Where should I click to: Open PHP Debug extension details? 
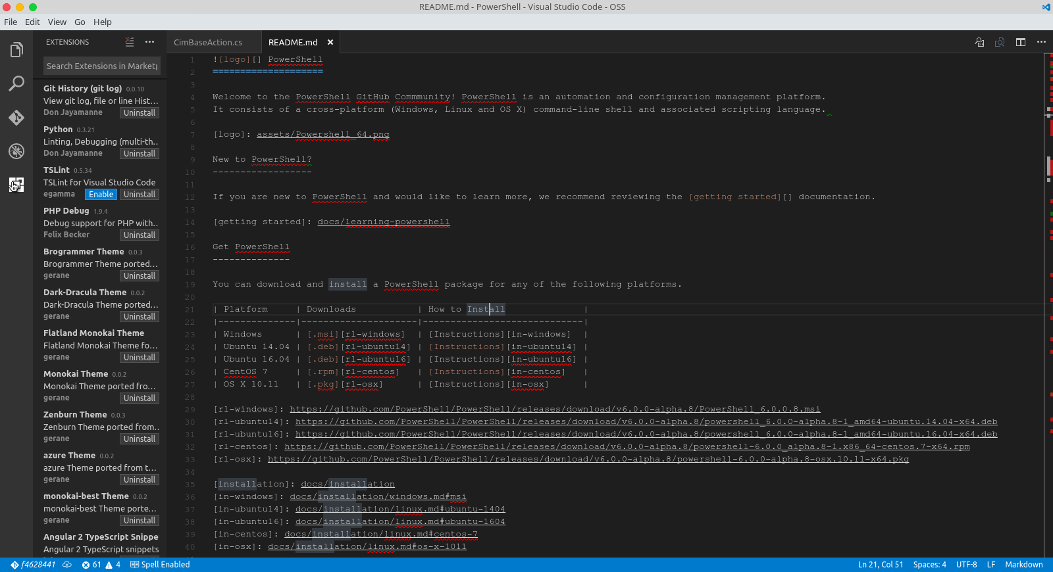point(100,223)
